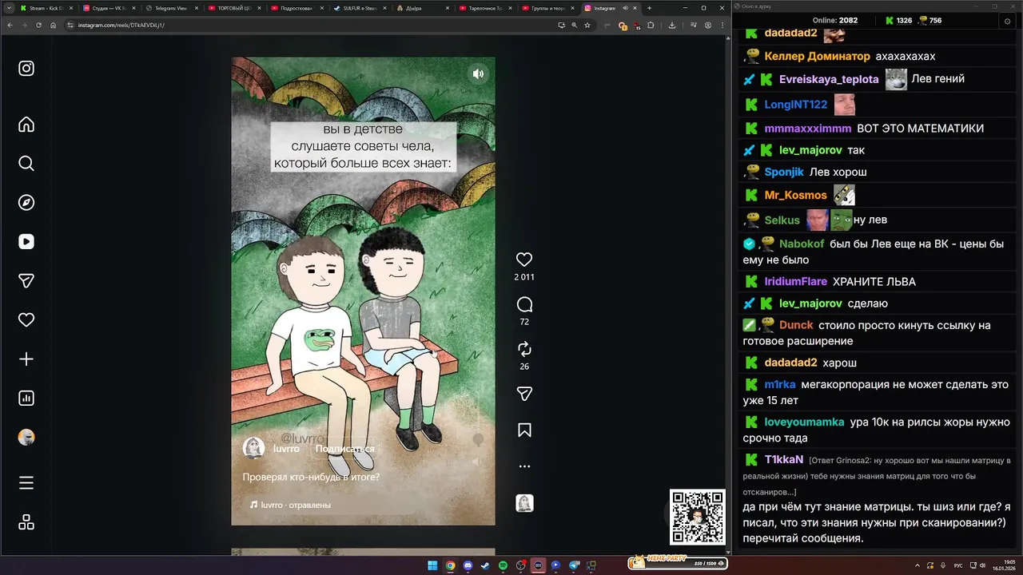Open audio thumbnail beside the reel
Image resolution: width=1023 pixels, height=575 pixels.
524,503
